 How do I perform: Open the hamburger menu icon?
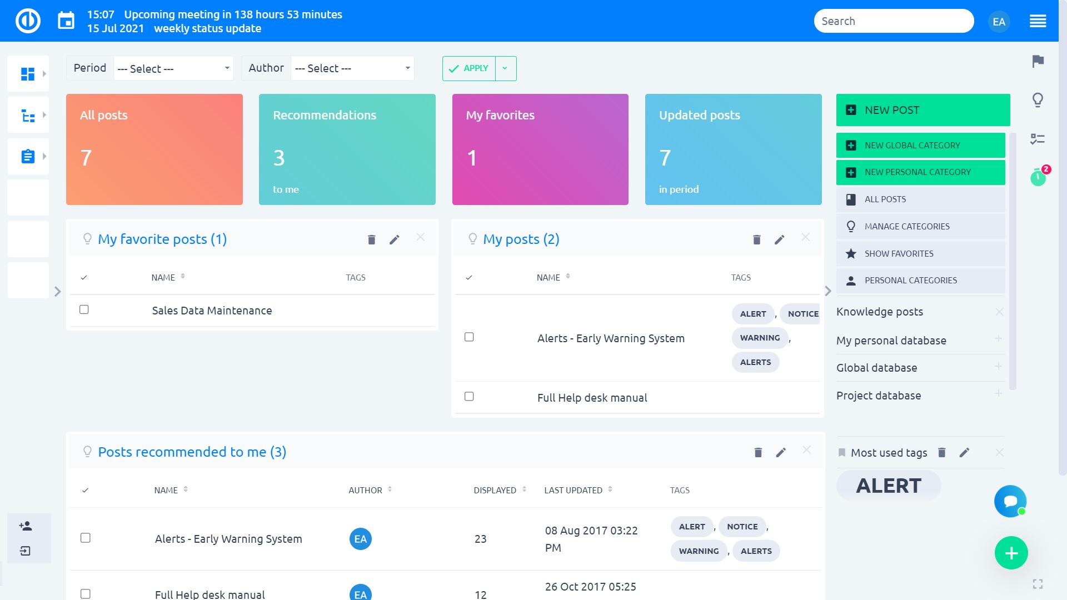point(1038,21)
